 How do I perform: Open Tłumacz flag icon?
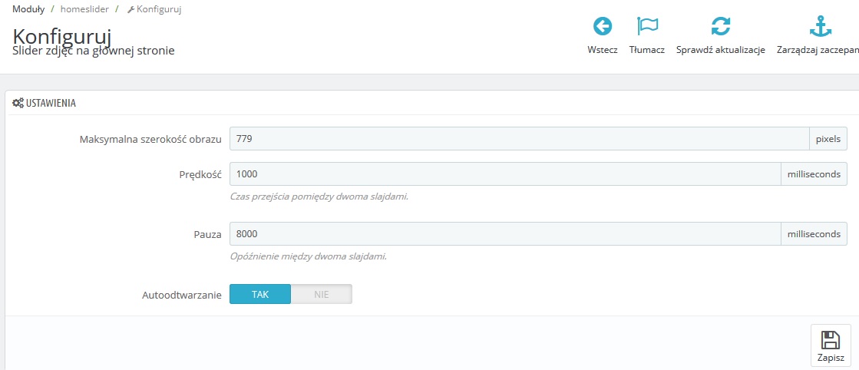648,26
